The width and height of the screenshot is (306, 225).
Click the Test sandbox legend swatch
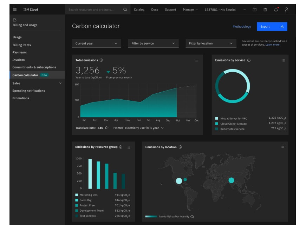(77, 216)
